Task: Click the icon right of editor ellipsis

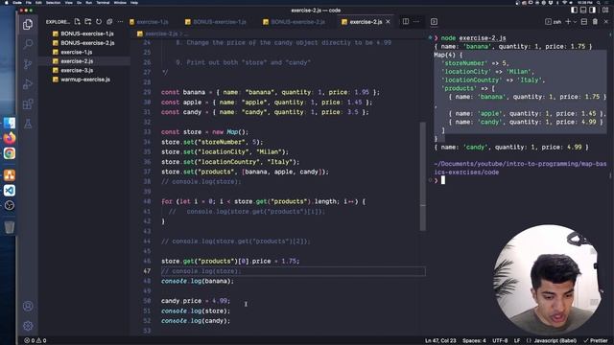Action: click(x=434, y=21)
